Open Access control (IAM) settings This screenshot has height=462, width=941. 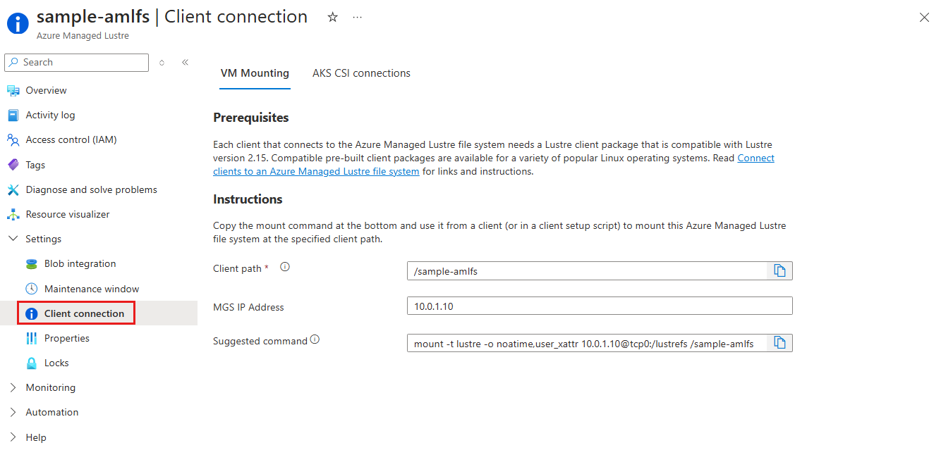(x=71, y=139)
